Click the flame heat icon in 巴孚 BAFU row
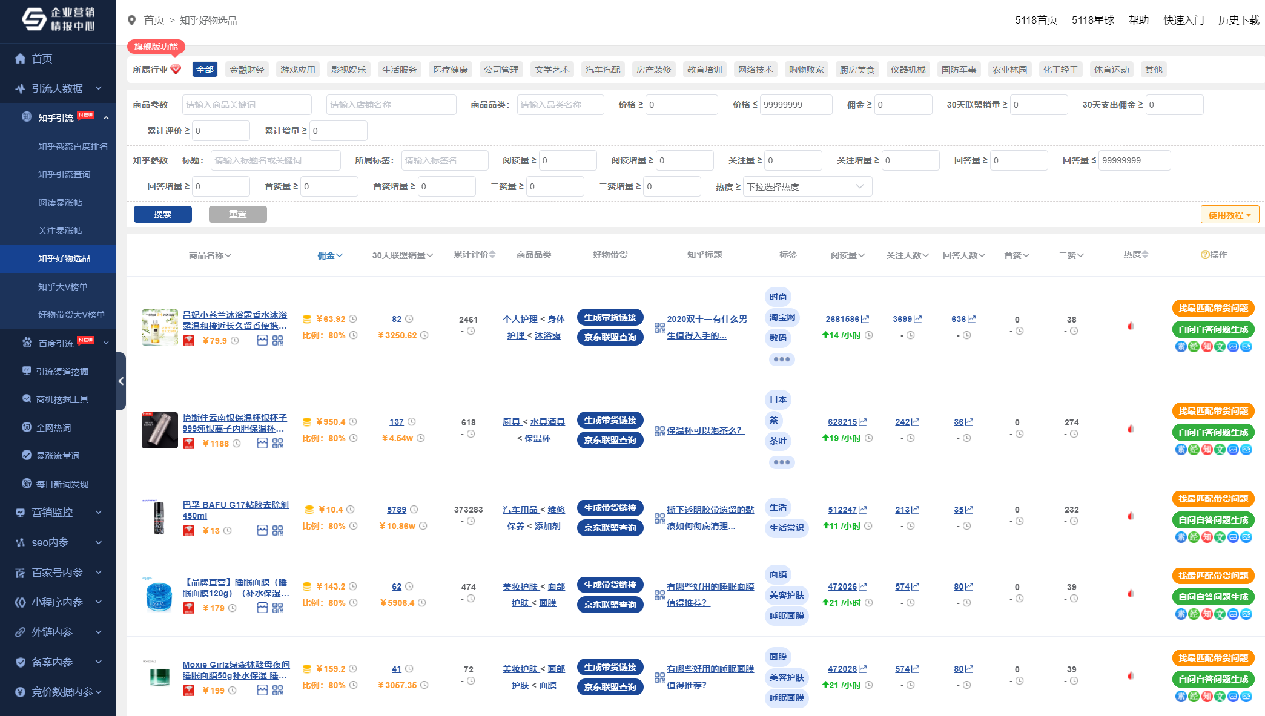 1131,516
